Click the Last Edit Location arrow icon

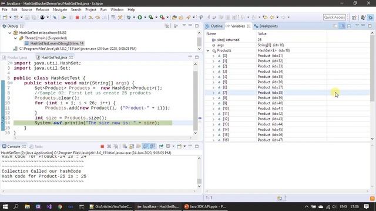[x=265, y=17]
